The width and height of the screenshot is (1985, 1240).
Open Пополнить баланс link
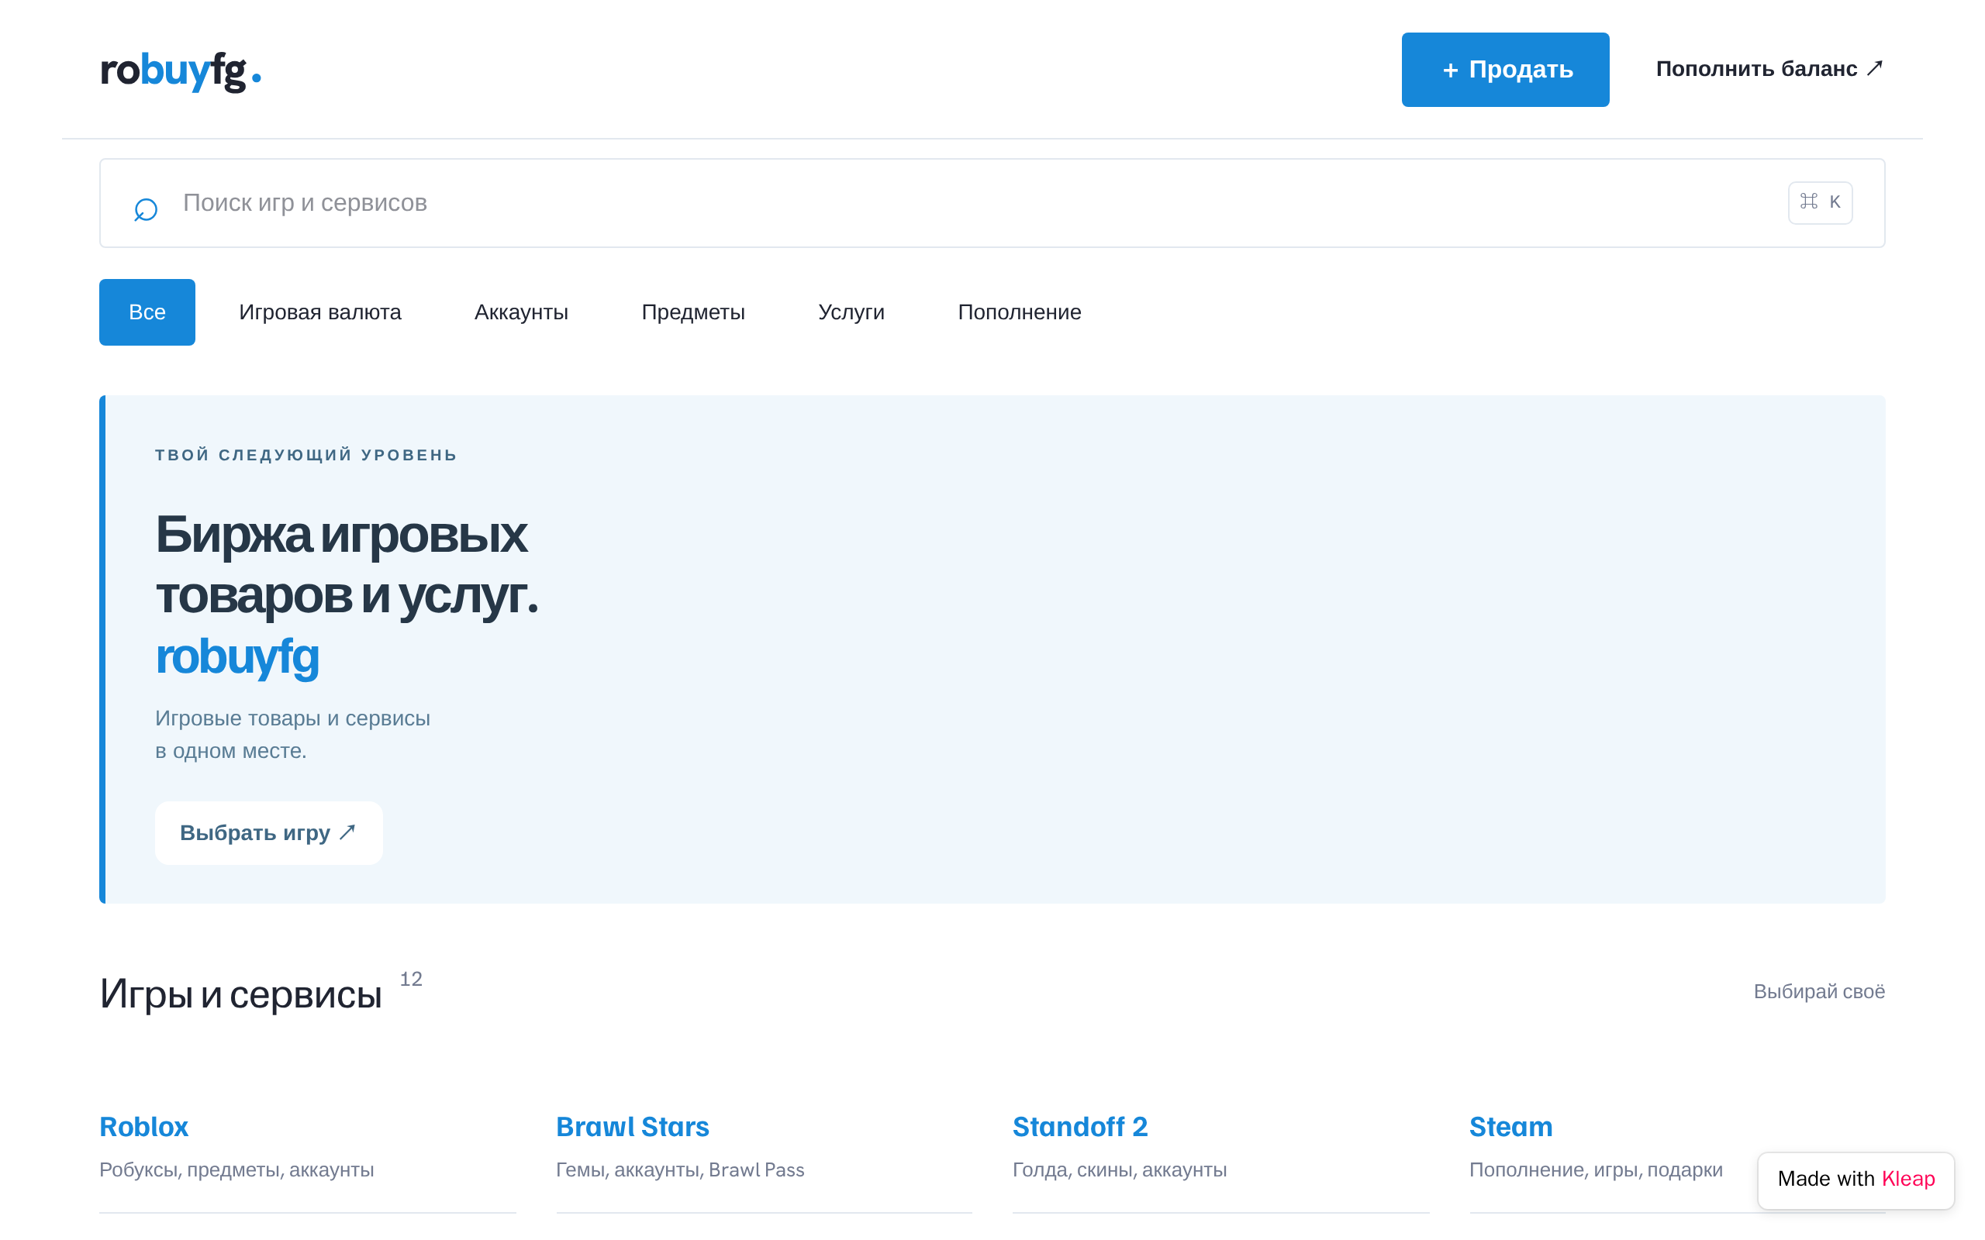point(1769,69)
